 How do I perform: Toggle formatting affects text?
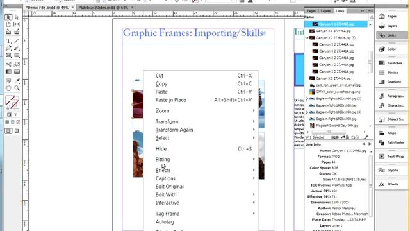15,114
